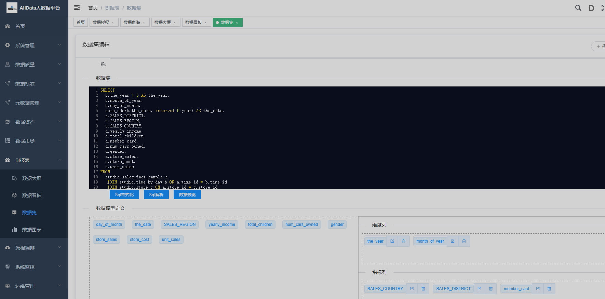Delete the month_of_year dimension with trash icon
The height and width of the screenshot is (299, 605).
pos(464,241)
